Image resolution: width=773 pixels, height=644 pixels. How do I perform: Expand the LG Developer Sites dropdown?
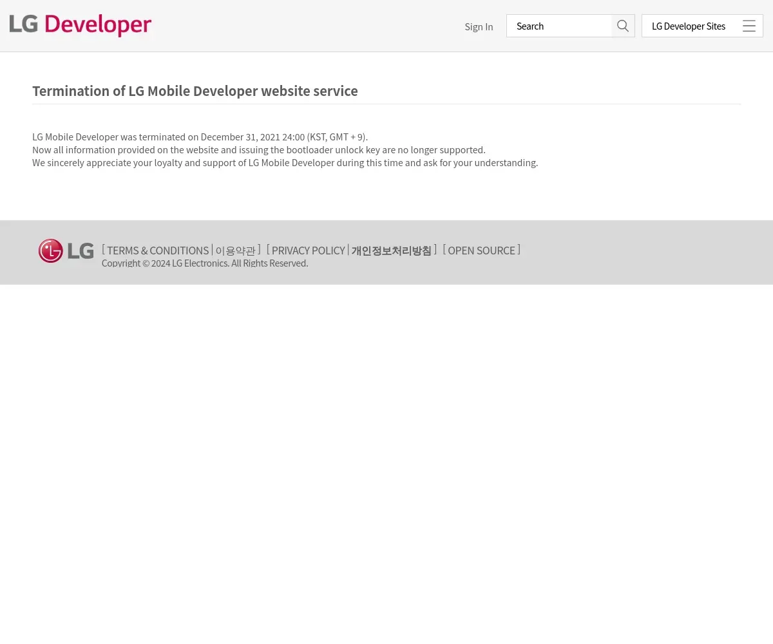pyautogui.click(x=702, y=26)
